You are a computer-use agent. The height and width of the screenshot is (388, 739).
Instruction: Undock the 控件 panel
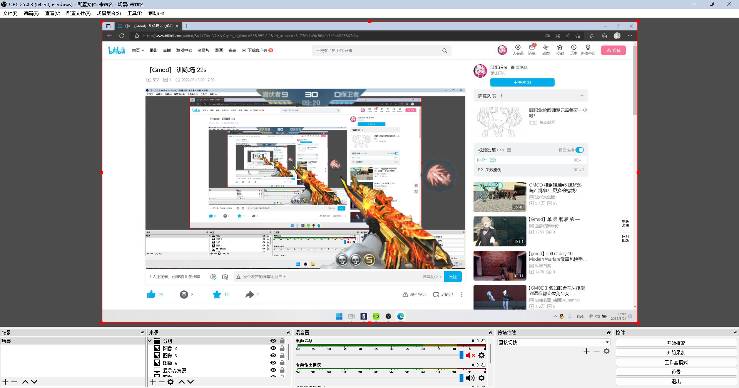point(735,333)
